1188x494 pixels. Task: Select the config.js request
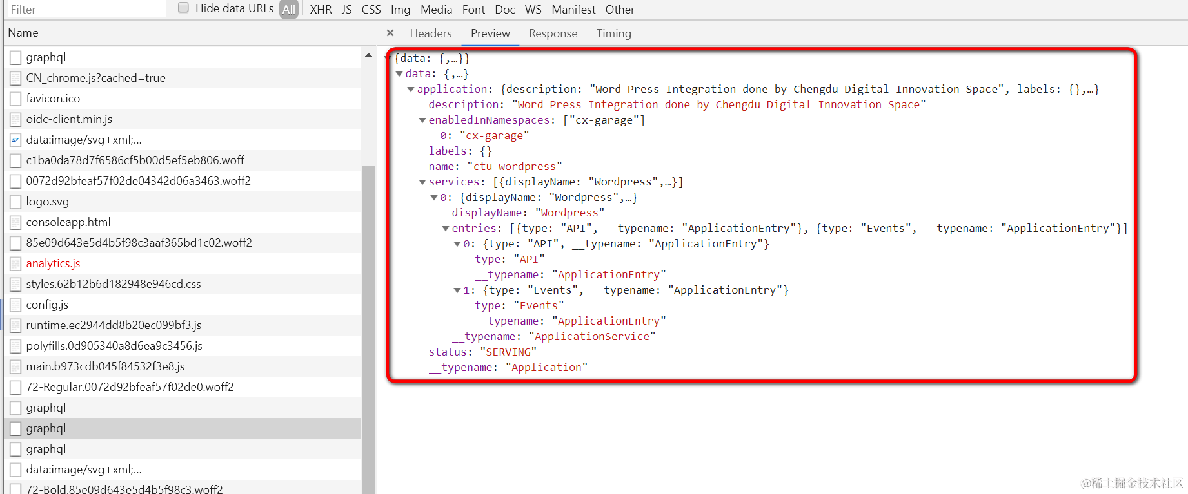(x=183, y=305)
